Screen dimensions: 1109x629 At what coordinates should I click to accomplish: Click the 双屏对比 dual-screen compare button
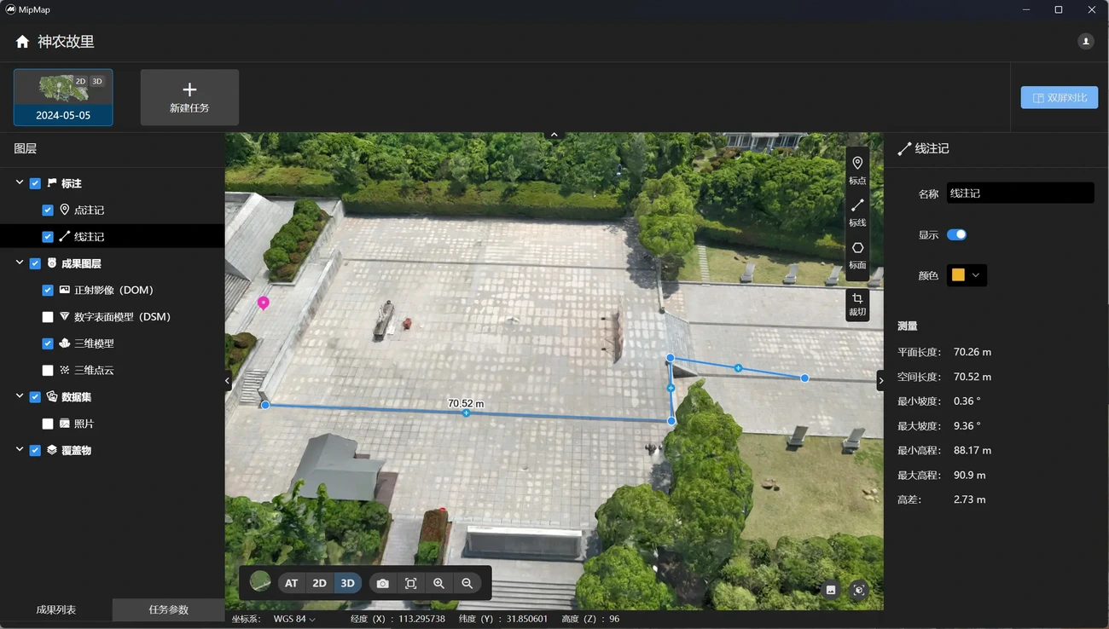(1059, 97)
